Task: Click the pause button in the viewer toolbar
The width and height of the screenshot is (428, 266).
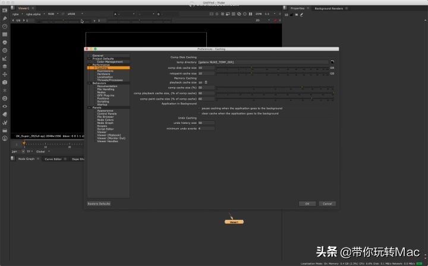Action: click(250, 14)
